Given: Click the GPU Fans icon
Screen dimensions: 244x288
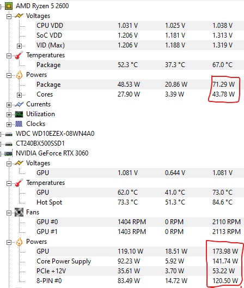Looking at the screenshot, I should point(19,212).
